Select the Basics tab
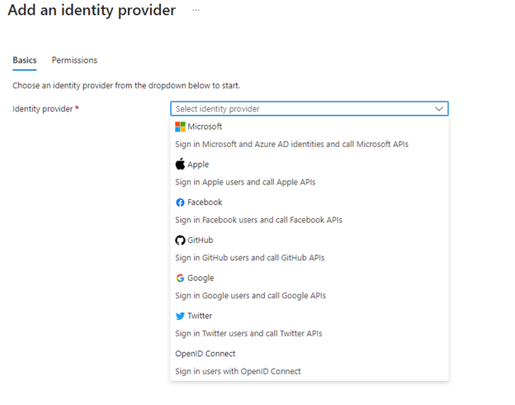Image resolution: width=515 pixels, height=405 pixels. (24, 60)
